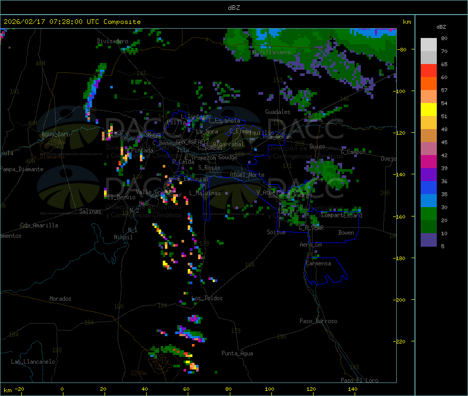Image resolution: width=468 pixels, height=396 pixels.
Task: Click the 'Salinas' map label
Action: [90, 211]
